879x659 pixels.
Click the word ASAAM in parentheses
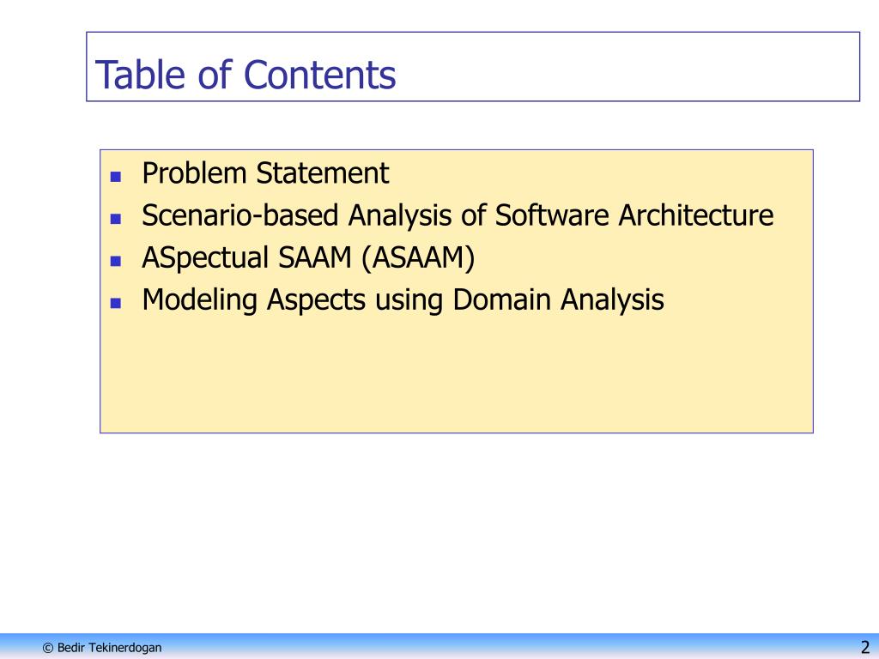click(418, 257)
